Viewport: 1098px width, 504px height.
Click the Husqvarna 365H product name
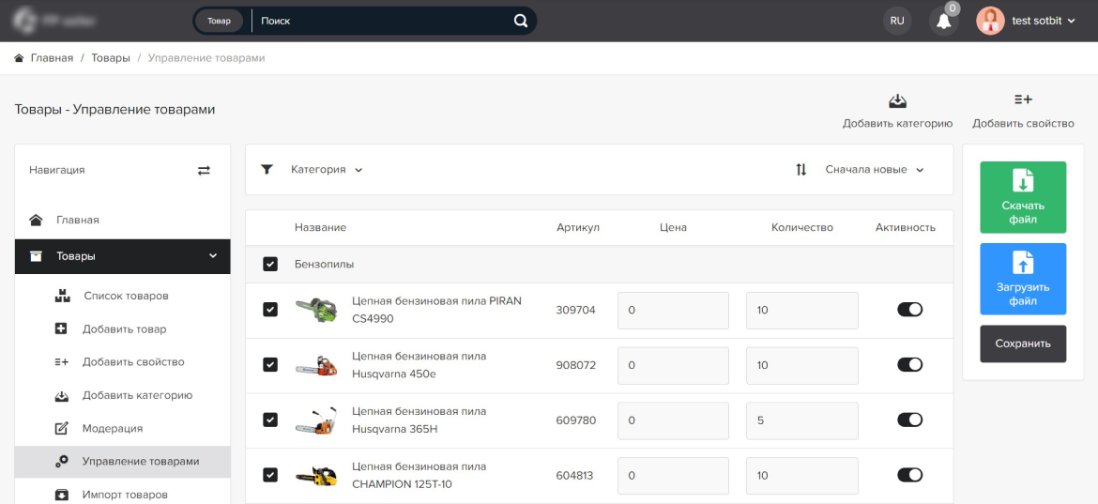click(x=419, y=420)
